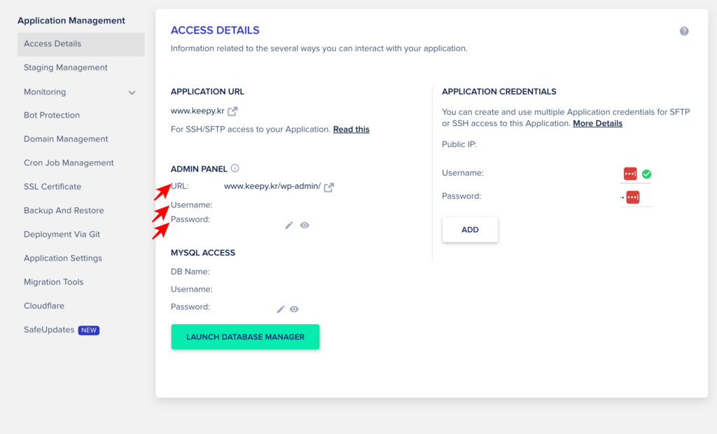Show the Admin Panel password via the eye icon
The height and width of the screenshot is (434, 717).
pos(305,225)
